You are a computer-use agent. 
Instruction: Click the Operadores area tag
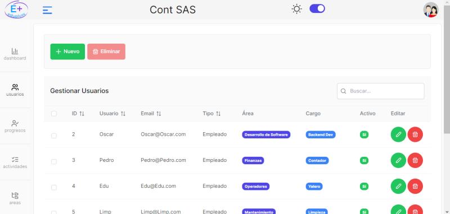point(255,187)
